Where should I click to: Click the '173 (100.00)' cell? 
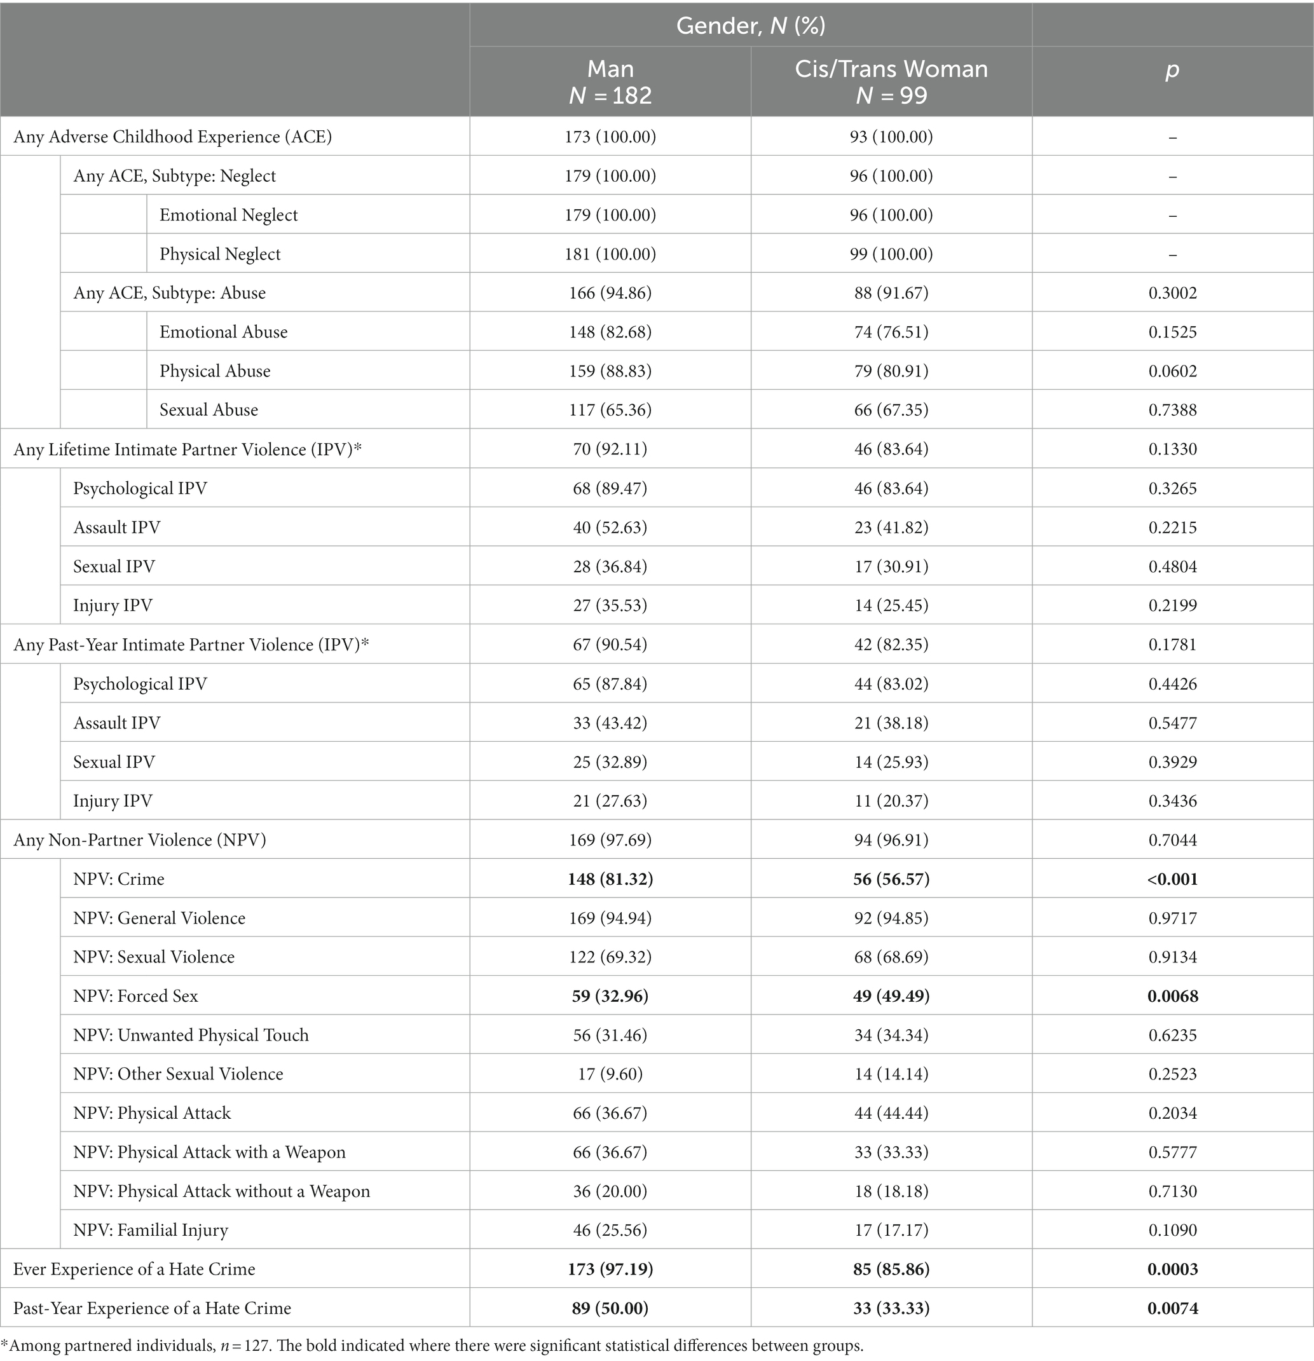(610, 136)
